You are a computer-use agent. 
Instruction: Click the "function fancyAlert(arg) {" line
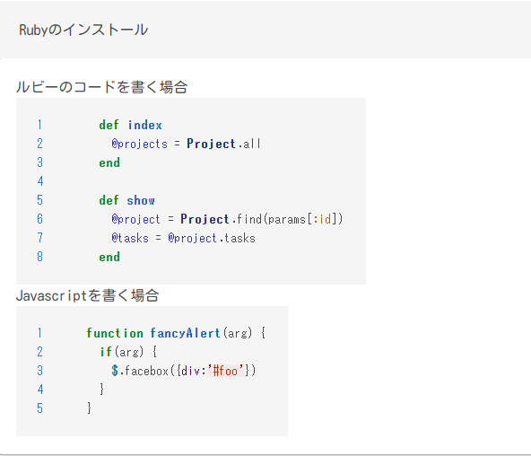point(176,333)
